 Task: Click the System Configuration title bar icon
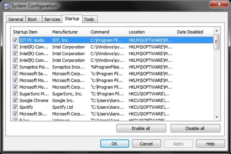[6, 6]
